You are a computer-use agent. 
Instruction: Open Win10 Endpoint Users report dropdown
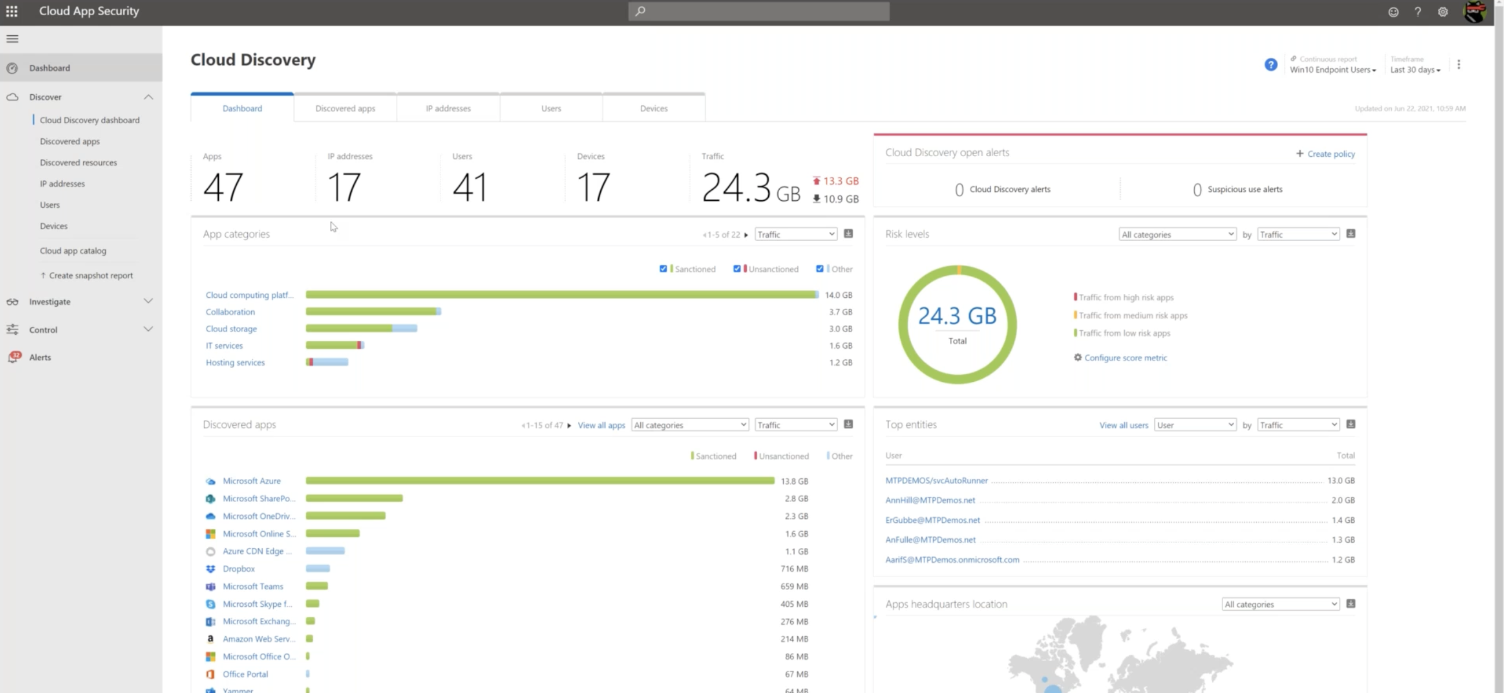click(x=1332, y=70)
